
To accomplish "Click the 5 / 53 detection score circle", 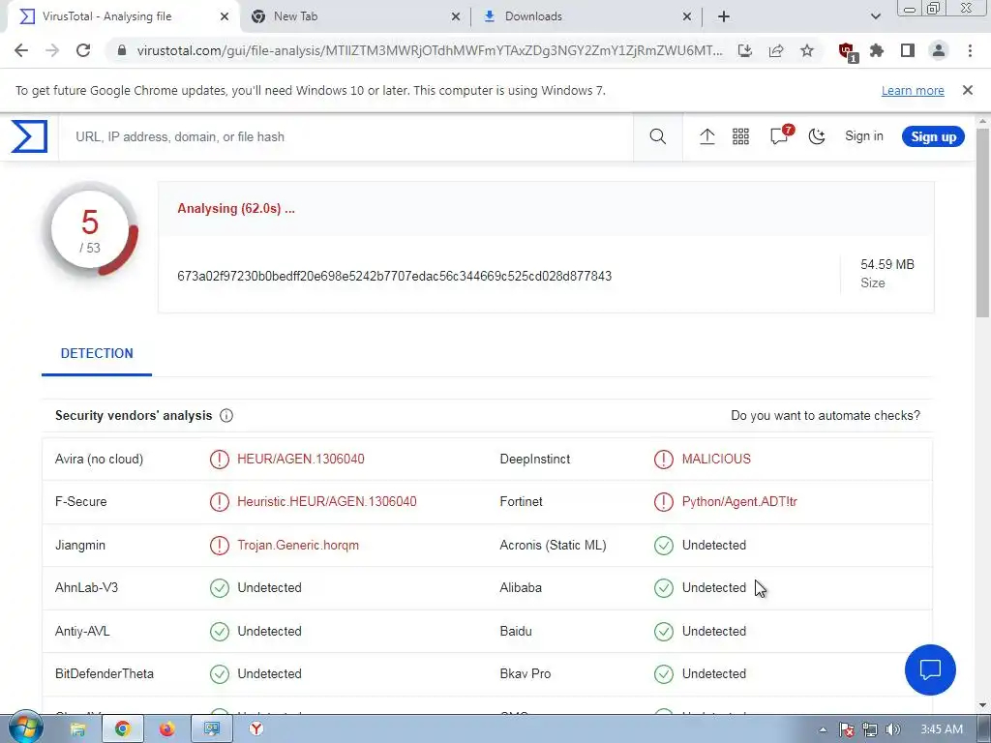I will [x=90, y=230].
